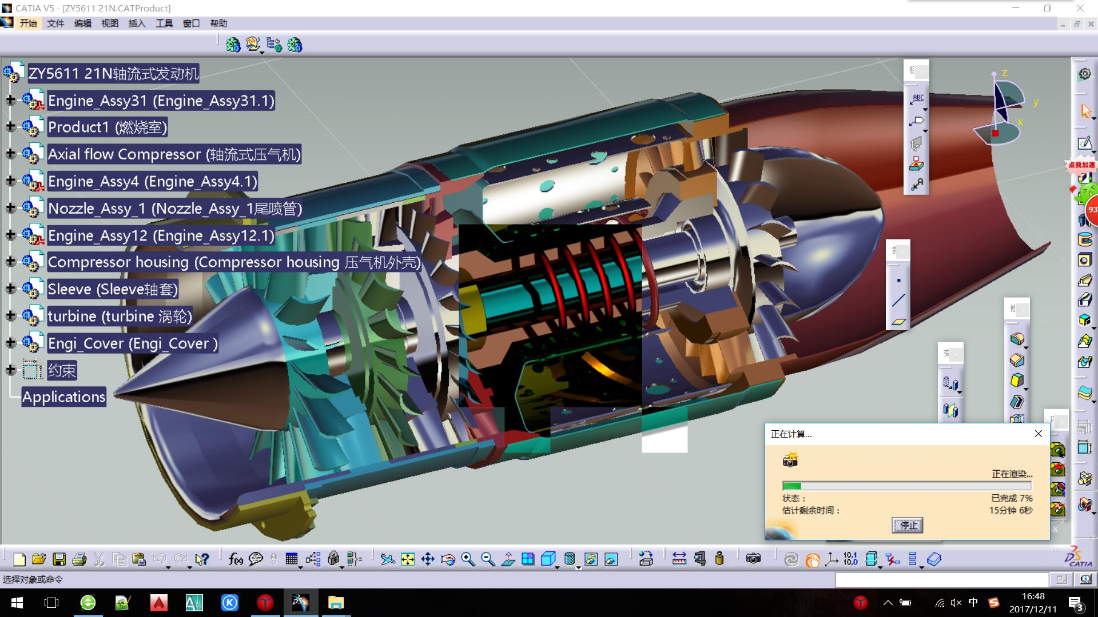Open File Explorer from taskbar
This screenshot has width=1098, height=617.
click(336, 603)
